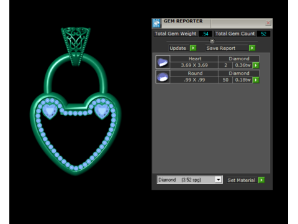Click Diamond material cell in Heart row
Image resolution: width=298 pixels, height=224 pixels.
click(x=239, y=58)
